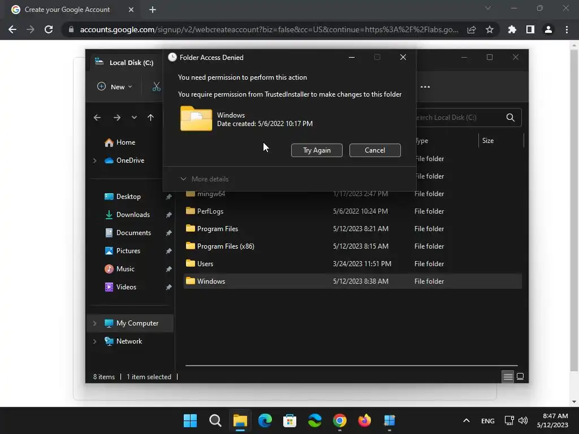Click the pin icon beside Documents
Viewport: 579px width, 434px height.
(168, 233)
